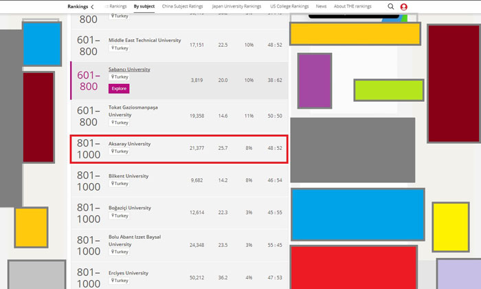Open the Erciyes University link
Viewport: 481px width, 289px height.
pyautogui.click(x=128, y=273)
